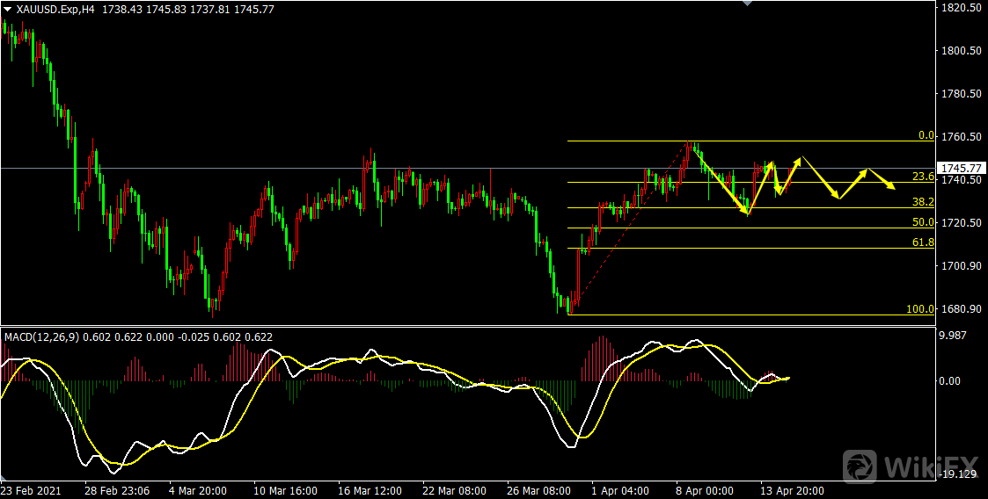Viewport: 988px width, 499px height.
Task: Click the MACD(12,26,9) indicator label
Action: click(42, 336)
